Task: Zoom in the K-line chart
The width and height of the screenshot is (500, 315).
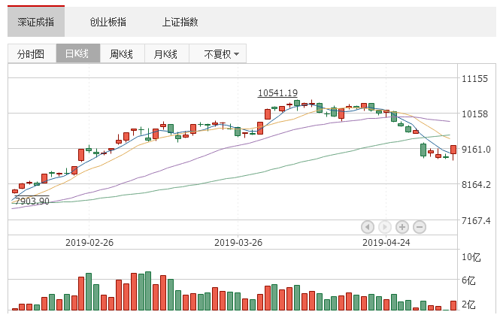Action: (402, 226)
